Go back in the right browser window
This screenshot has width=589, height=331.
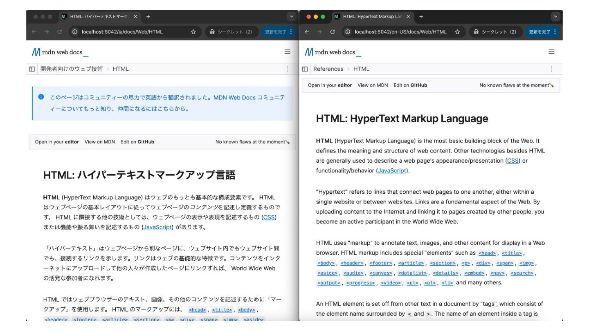(x=307, y=32)
